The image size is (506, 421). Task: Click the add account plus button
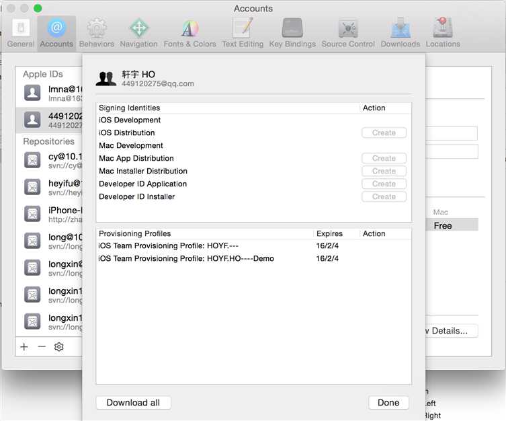24,347
